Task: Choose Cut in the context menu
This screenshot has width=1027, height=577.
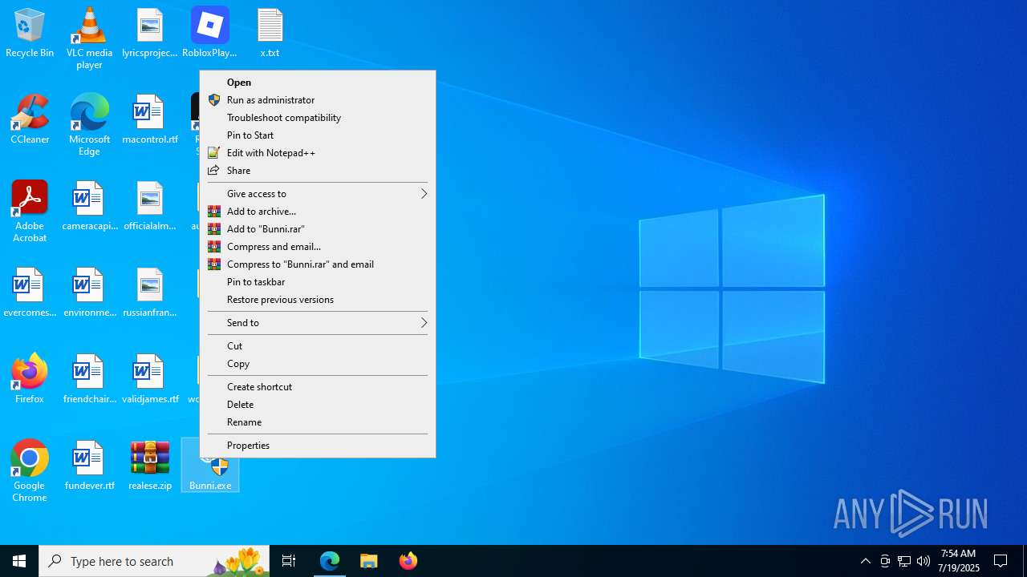Action: [x=318, y=346]
